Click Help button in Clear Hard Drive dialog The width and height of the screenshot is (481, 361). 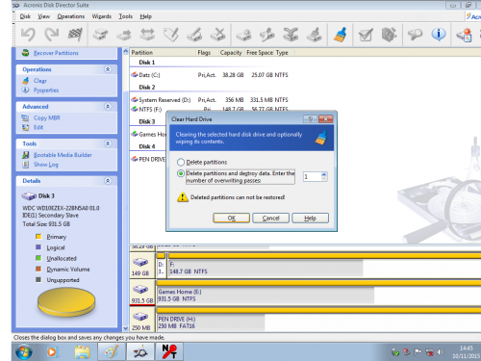(310, 218)
